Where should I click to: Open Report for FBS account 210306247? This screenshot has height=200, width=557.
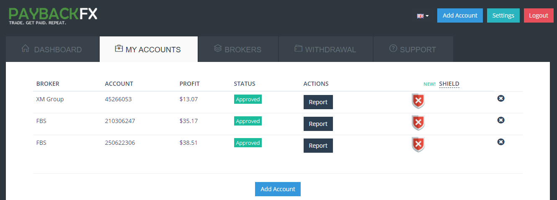pyautogui.click(x=318, y=124)
